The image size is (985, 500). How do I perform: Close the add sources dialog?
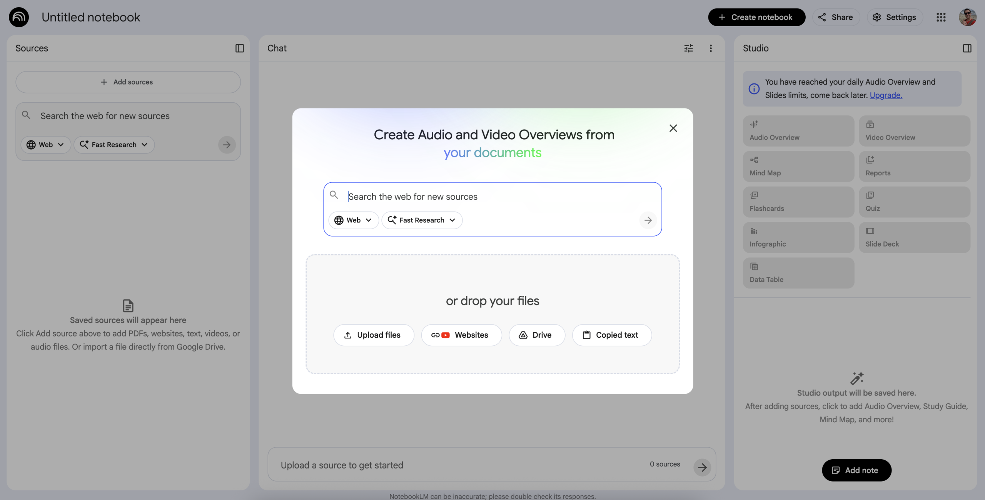click(x=673, y=128)
